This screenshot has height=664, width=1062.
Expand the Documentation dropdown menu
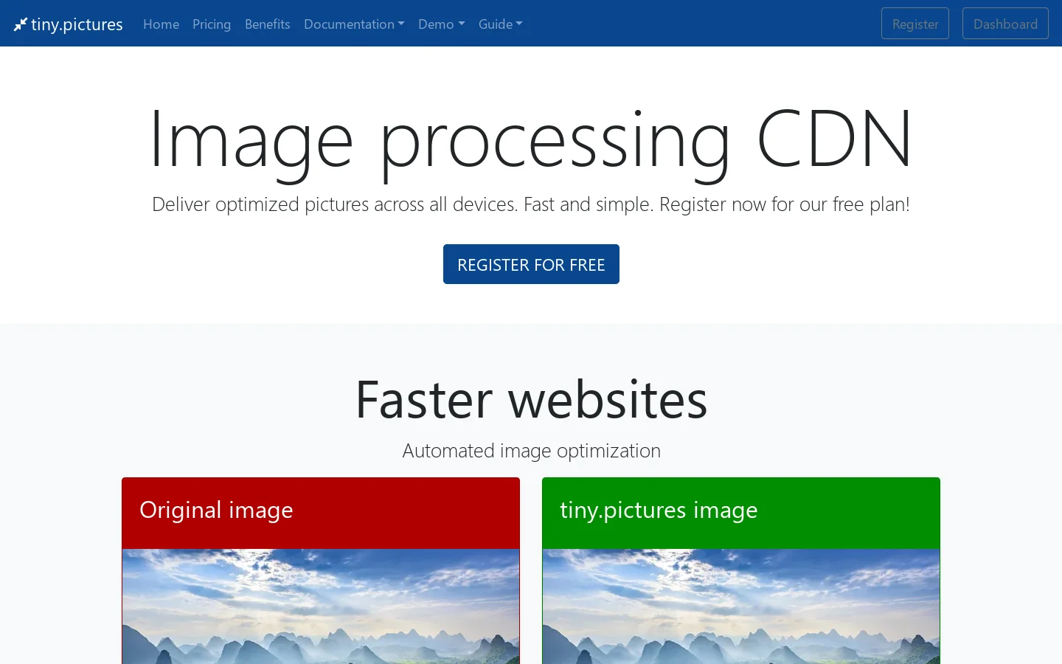(354, 24)
